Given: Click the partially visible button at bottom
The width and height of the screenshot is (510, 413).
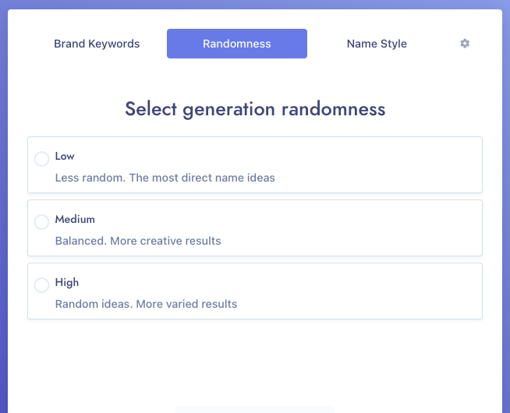Looking at the screenshot, I should tap(255, 409).
